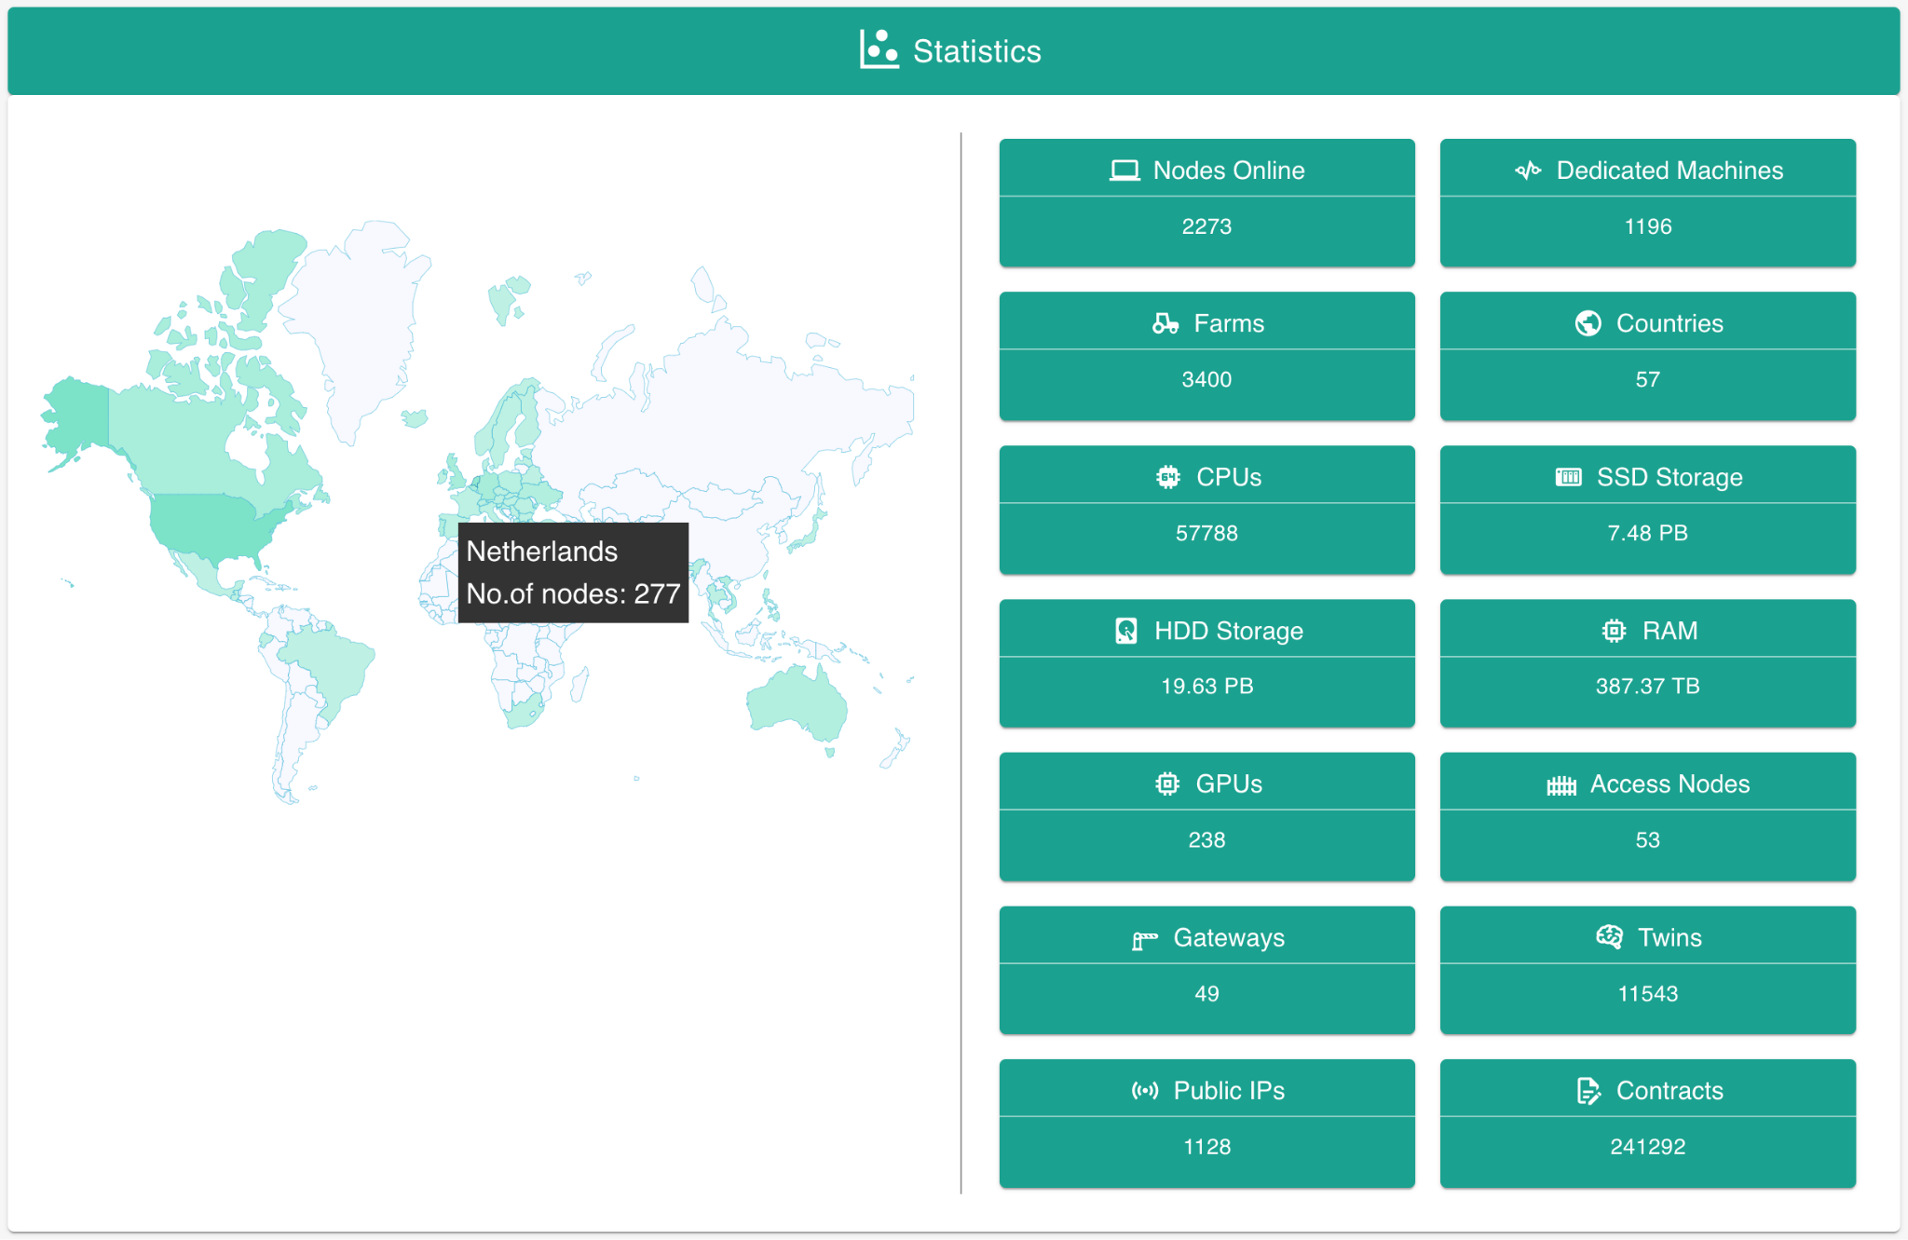This screenshot has width=1908, height=1240.
Task: Click the Netherlands nodes tooltip
Action: tap(573, 572)
